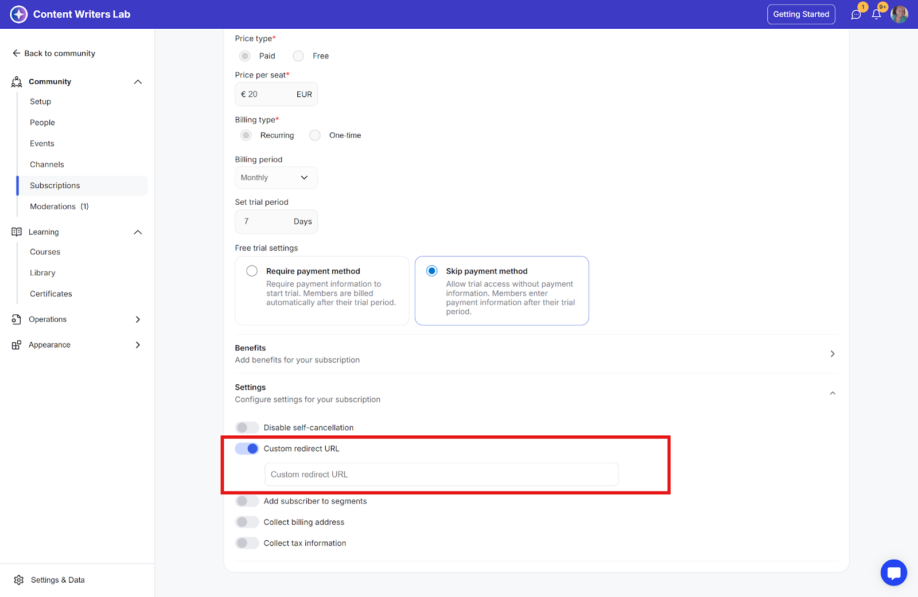Open People in the Community menu
The image size is (918, 597).
pyautogui.click(x=42, y=123)
